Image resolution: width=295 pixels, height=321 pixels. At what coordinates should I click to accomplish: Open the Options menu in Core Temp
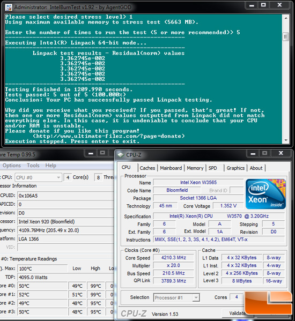coord(12,166)
